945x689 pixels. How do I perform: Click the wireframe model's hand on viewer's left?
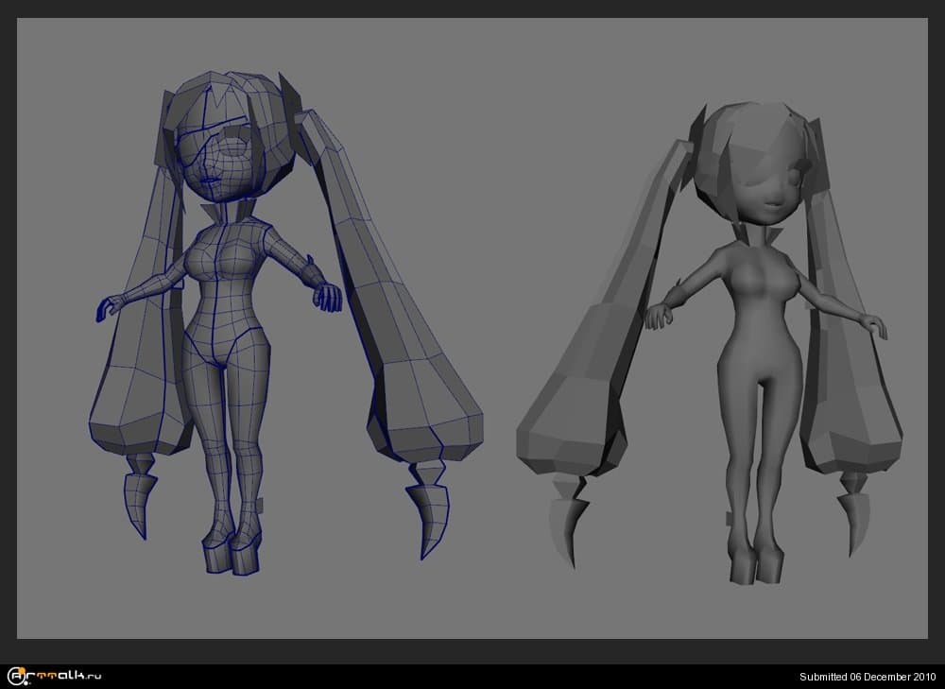tap(109, 307)
